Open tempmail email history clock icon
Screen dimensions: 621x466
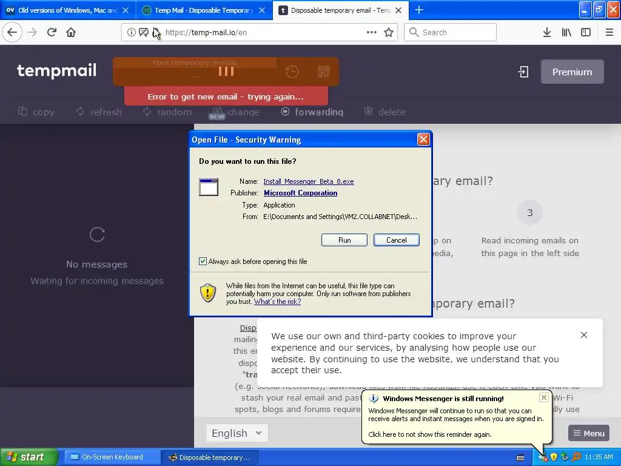292,72
